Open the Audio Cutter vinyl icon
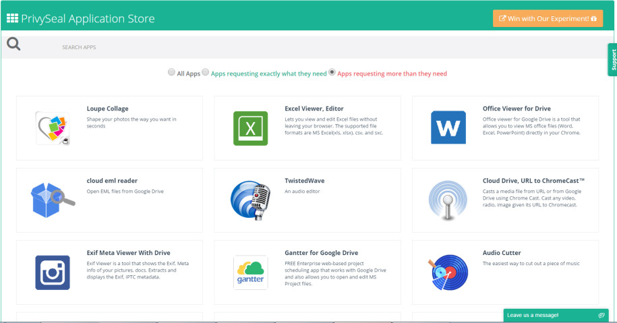Screen dimensions: 617x323 pyautogui.click(x=448, y=272)
